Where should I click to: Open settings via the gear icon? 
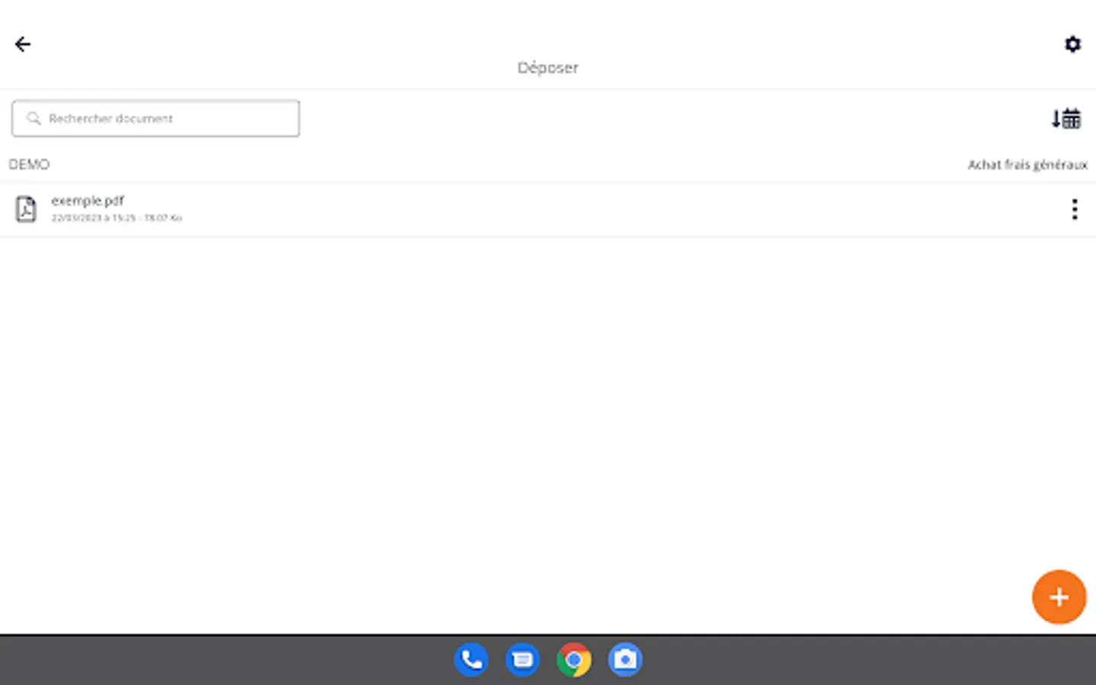(x=1072, y=44)
